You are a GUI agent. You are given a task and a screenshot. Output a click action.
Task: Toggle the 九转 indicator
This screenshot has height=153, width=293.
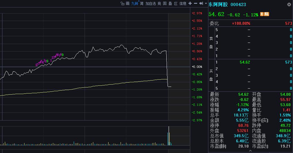pyautogui.click(x=135, y=3)
